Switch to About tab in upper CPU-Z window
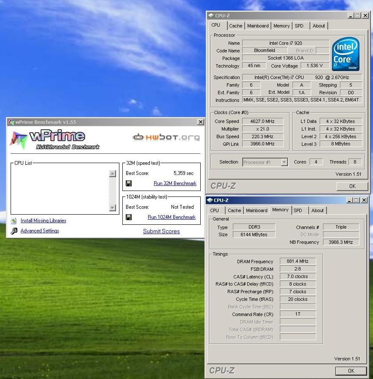Image resolution: width=373 pixels, height=379 pixels. coord(318,26)
